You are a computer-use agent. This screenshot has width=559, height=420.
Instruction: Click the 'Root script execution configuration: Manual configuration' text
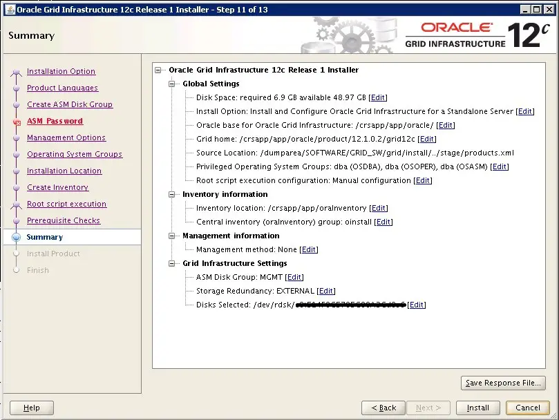[304, 181]
